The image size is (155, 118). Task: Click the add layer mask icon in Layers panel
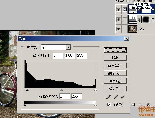(x=133, y=105)
